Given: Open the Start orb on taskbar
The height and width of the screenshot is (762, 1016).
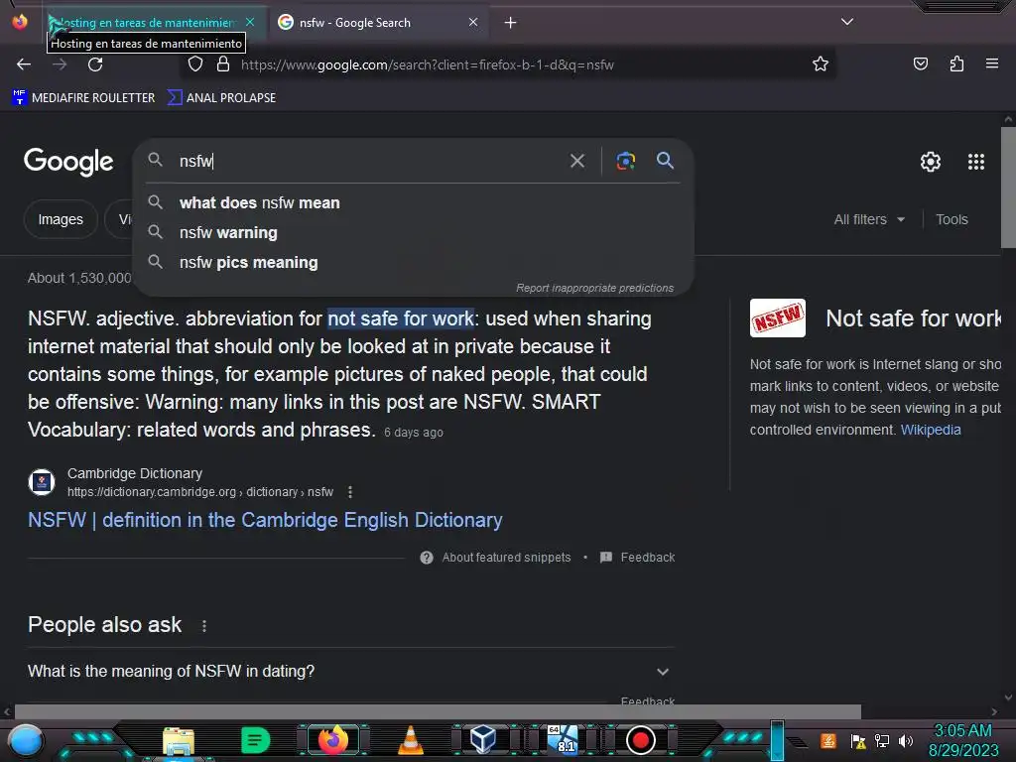Looking at the screenshot, I should [x=26, y=741].
